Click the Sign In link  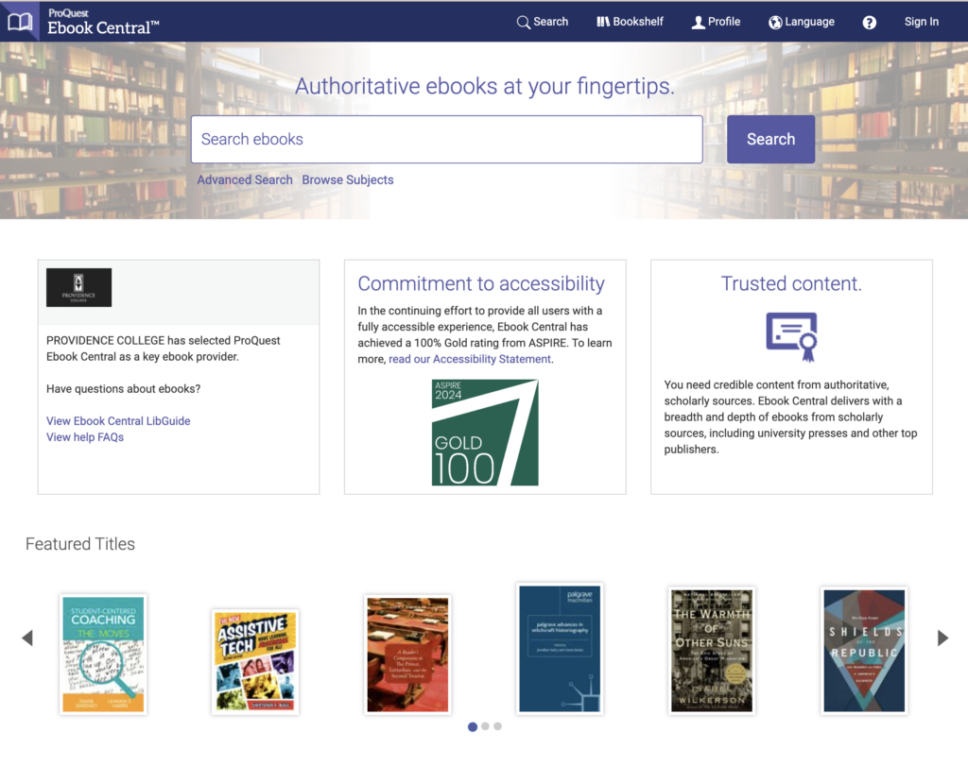(x=921, y=22)
